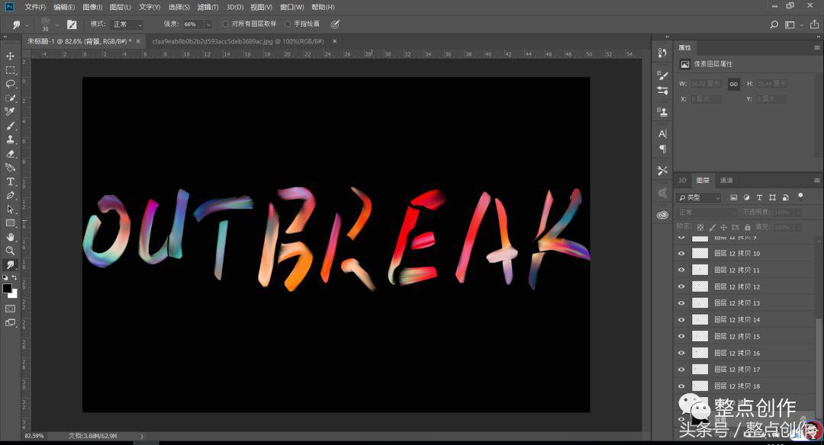Image resolution: width=824 pixels, height=445 pixels.
Task: Hide layer 图层 12 拷贝 13
Action: [681, 303]
